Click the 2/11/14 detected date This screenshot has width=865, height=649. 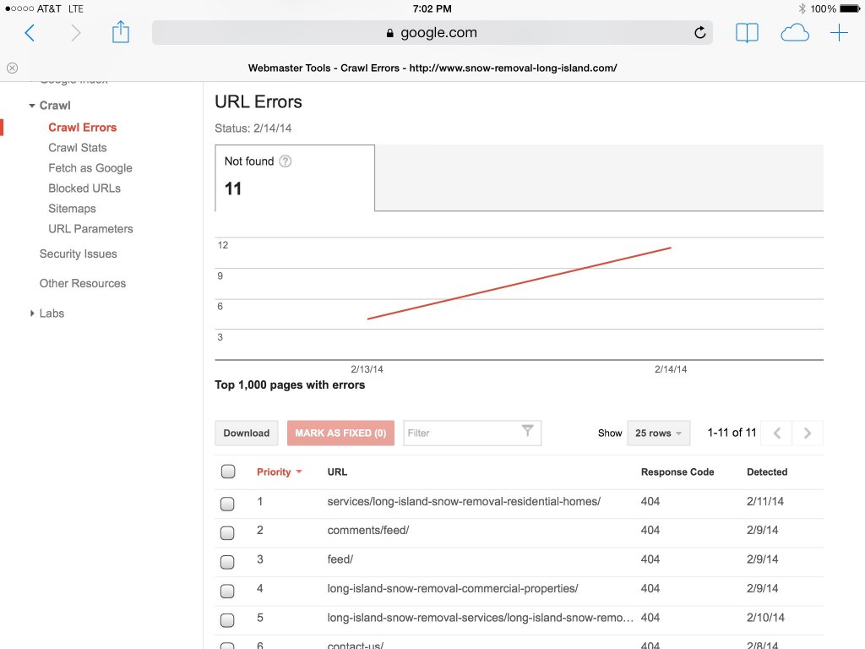tap(765, 501)
